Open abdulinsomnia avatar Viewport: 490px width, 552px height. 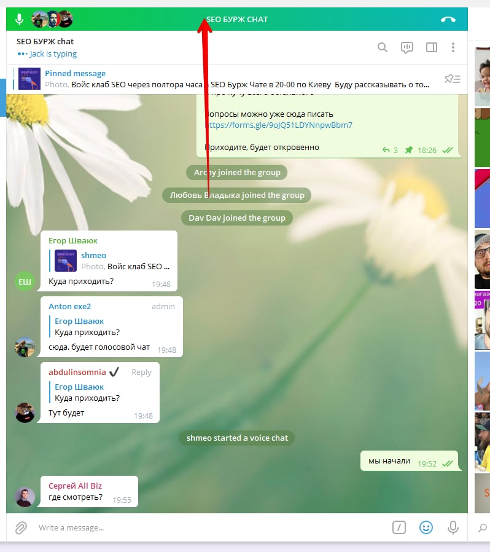click(x=25, y=412)
